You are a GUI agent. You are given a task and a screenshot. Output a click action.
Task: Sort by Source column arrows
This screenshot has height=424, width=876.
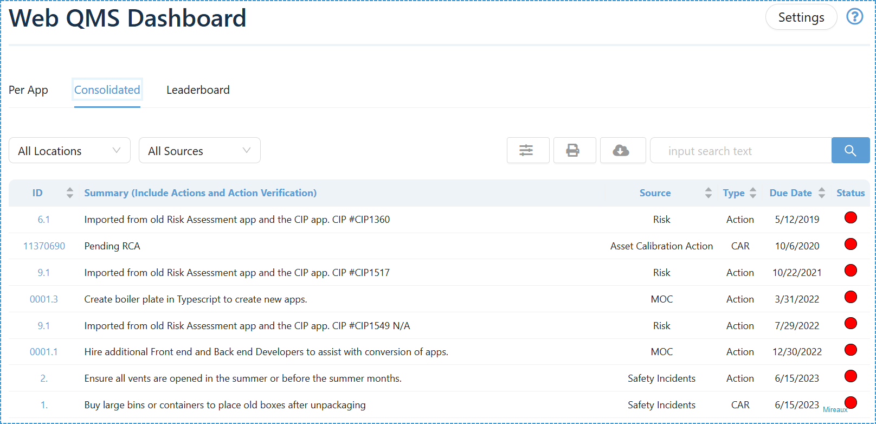708,193
